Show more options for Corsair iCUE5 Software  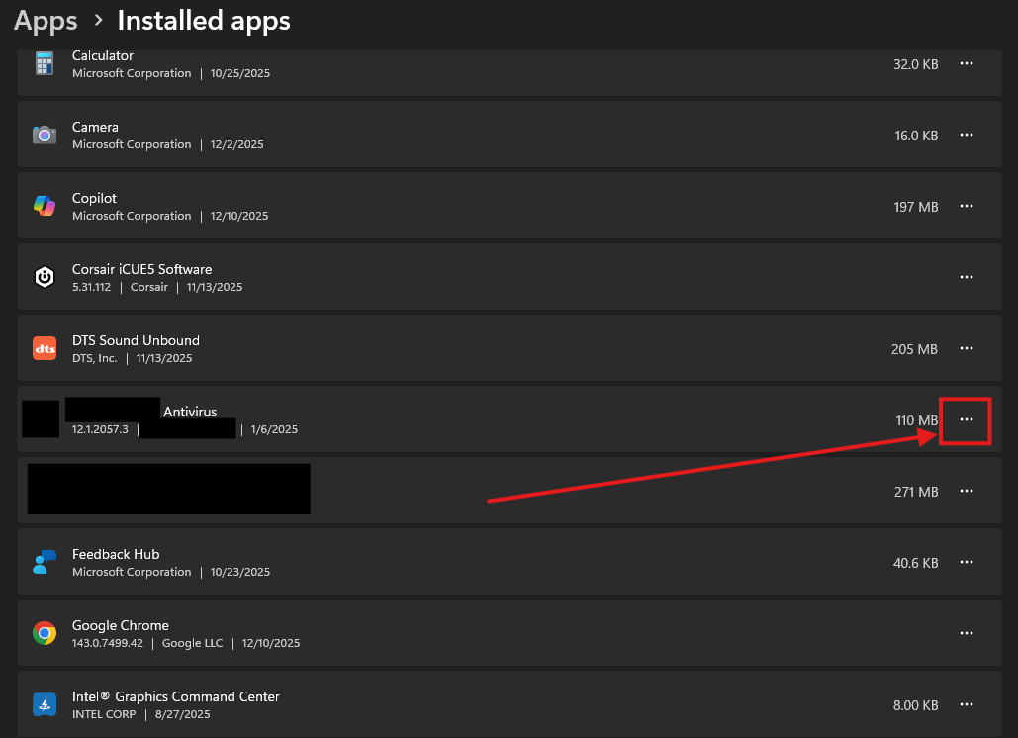[x=967, y=277]
